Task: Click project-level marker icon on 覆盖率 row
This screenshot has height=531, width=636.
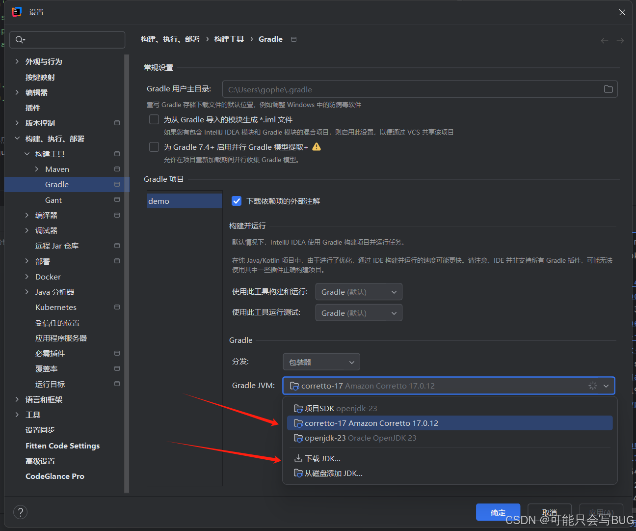Action: pos(117,368)
